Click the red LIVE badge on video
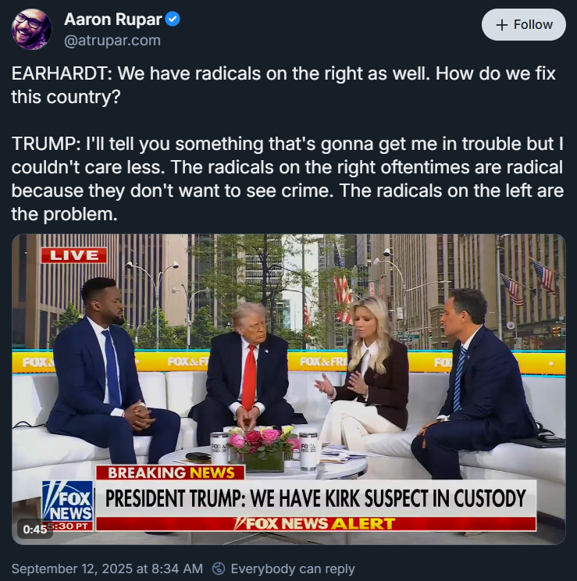The image size is (577, 581). click(74, 255)
